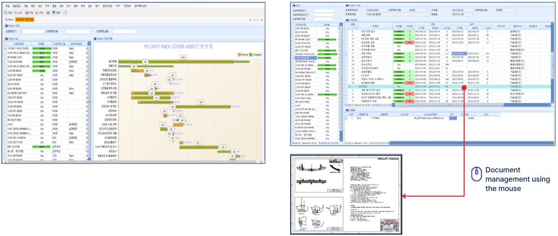
Task: Click the red X delete (삭제) icon in left window
Action: (x=37, y=13)
